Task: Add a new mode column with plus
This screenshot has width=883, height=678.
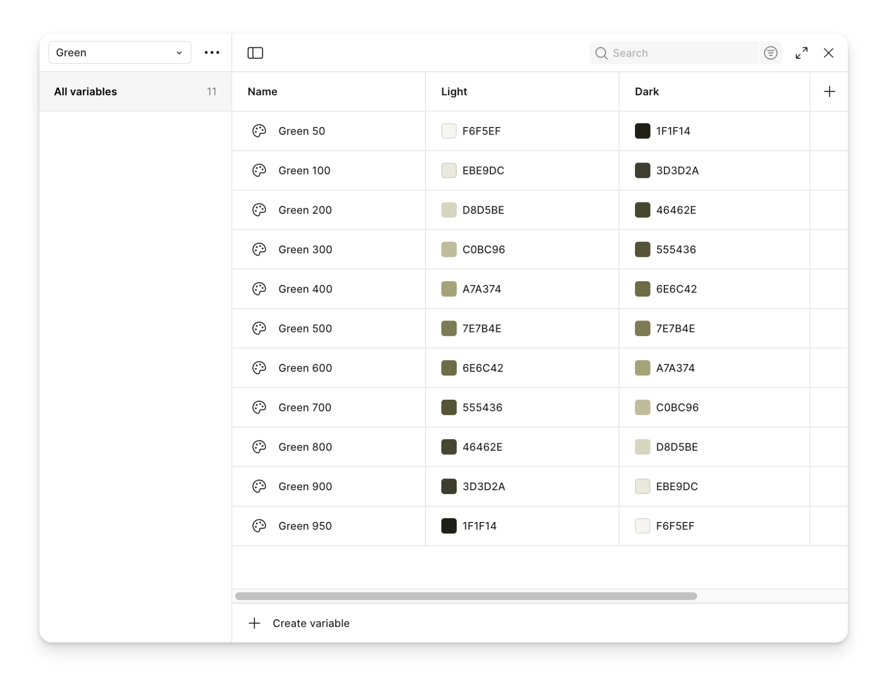Action: (x=829, y=92)
